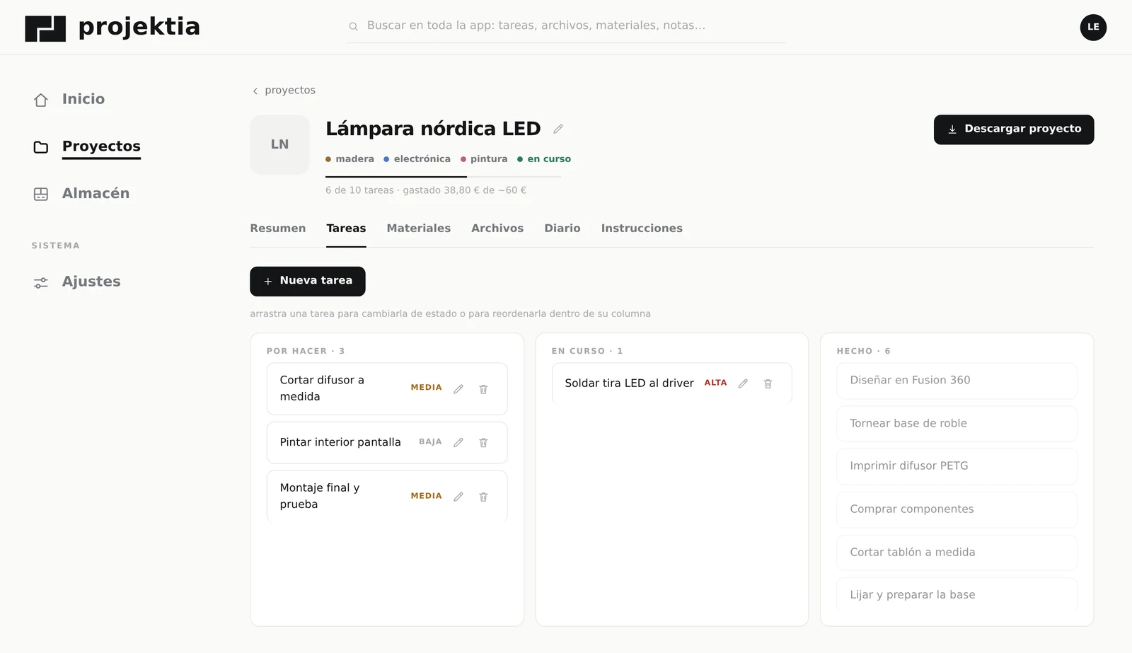Open the Comprar componentes task
This screenshot has width=1132, height=653.
point(957,509)
